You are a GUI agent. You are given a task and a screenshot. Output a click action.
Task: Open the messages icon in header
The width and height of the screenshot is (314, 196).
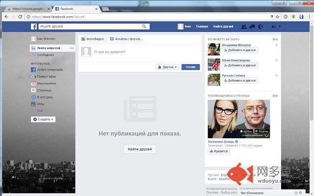coord(252,26)
